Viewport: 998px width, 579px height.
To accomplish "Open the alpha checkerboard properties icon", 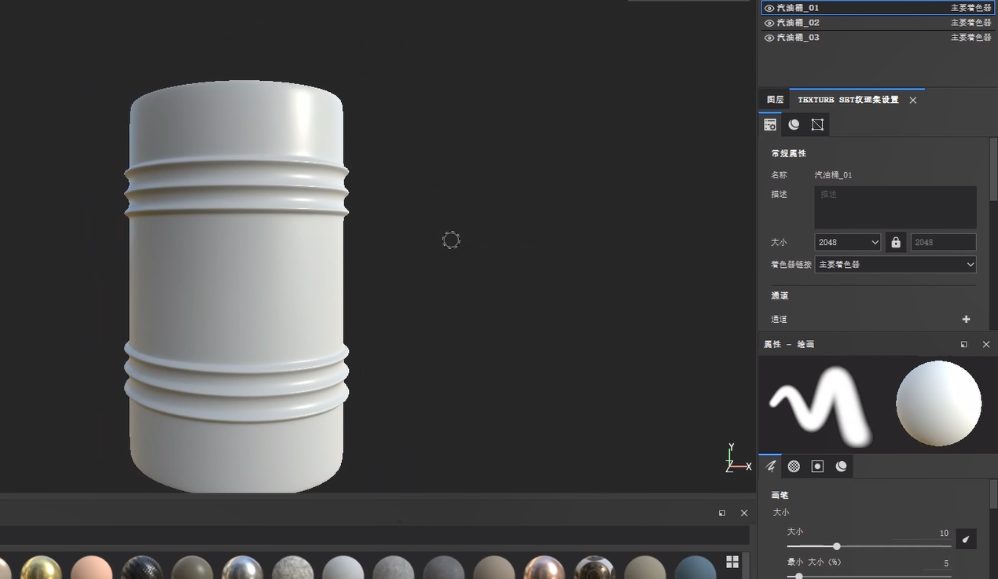I will point(794,467).
